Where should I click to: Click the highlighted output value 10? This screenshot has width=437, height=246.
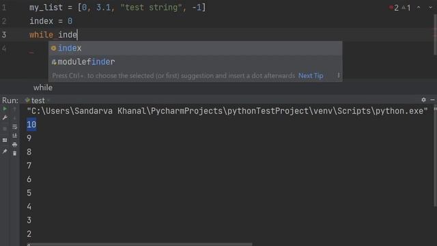click(31, 124)
